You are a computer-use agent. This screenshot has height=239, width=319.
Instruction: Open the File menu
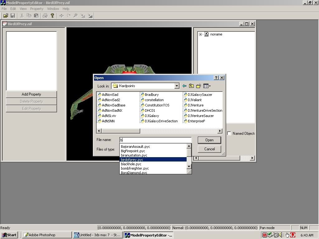click(4, 9)
